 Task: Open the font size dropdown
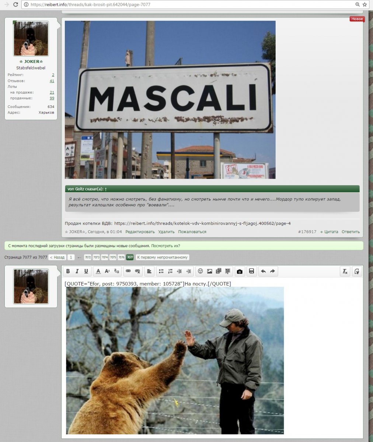107,271
